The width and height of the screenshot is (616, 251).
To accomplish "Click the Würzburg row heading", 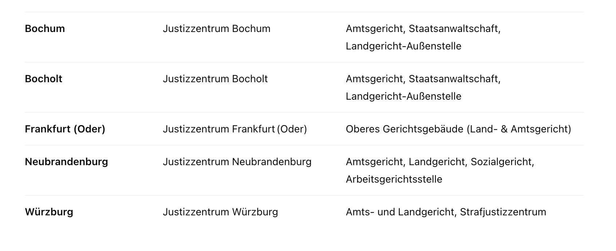I will [x=49, y=212].
